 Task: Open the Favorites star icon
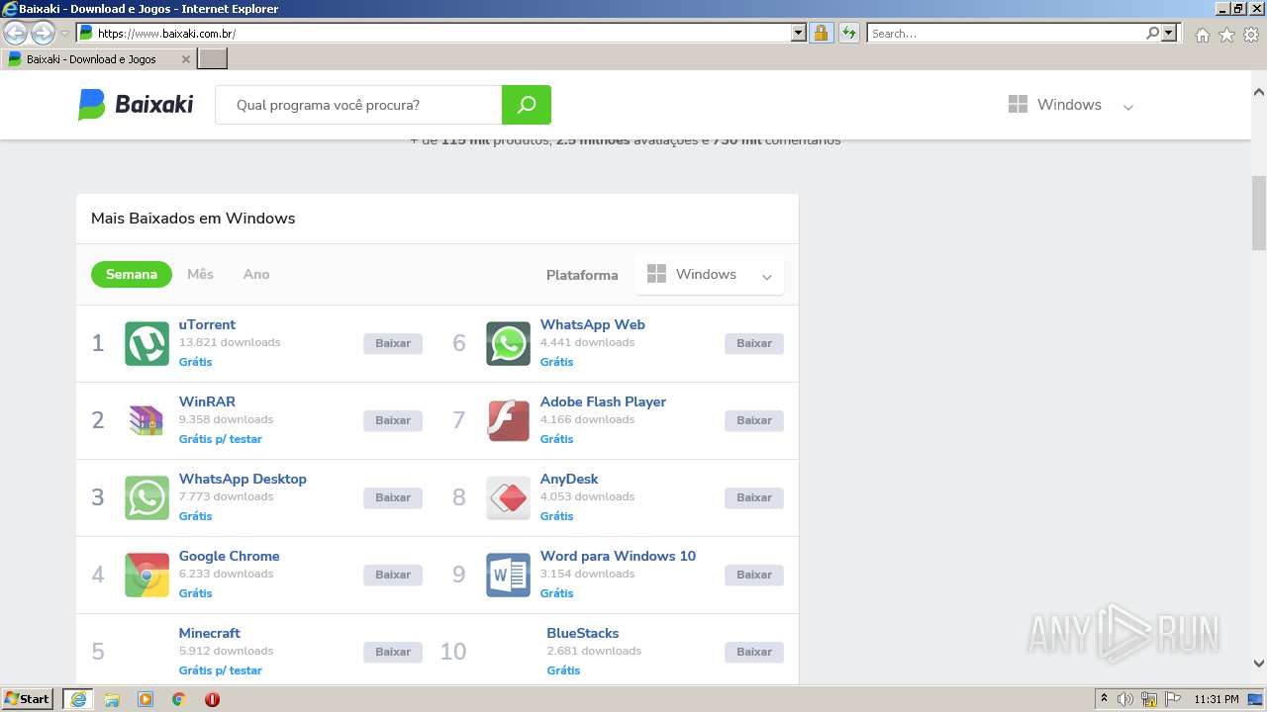(x=1226, y=35)
